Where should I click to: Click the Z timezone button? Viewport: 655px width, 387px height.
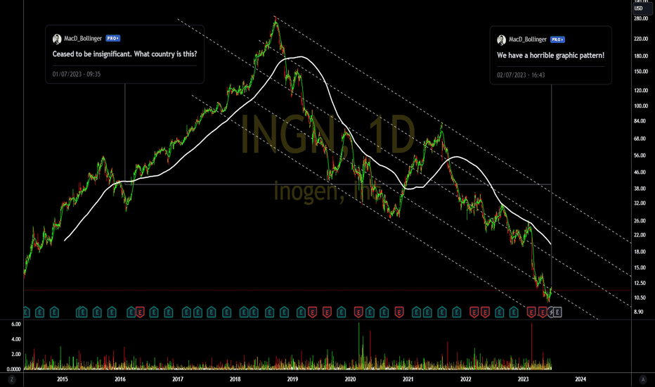point(12,380)
